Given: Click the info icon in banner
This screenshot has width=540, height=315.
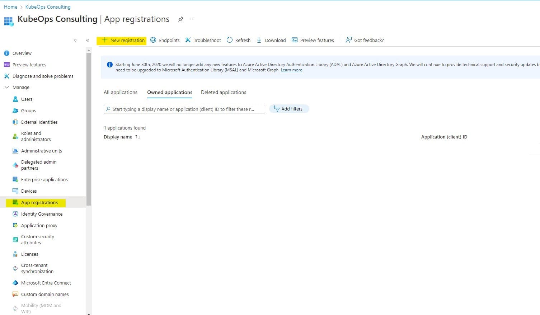Looking at the screenshot, I should pos(110,65).
